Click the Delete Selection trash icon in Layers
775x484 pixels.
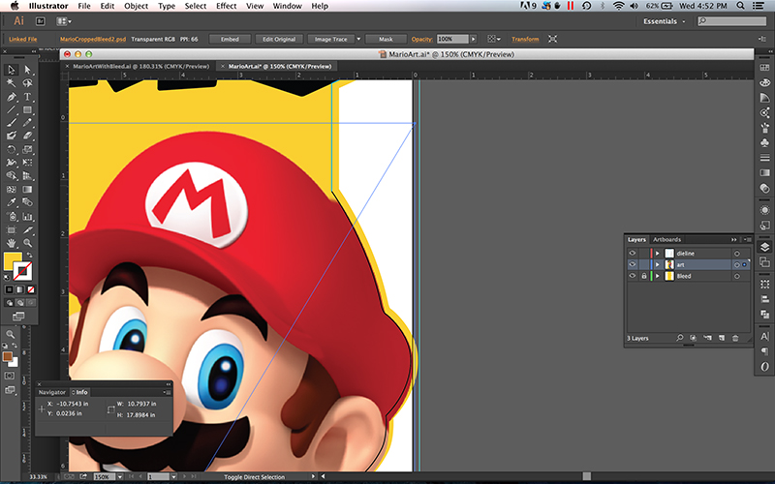(x=735, y=338)
